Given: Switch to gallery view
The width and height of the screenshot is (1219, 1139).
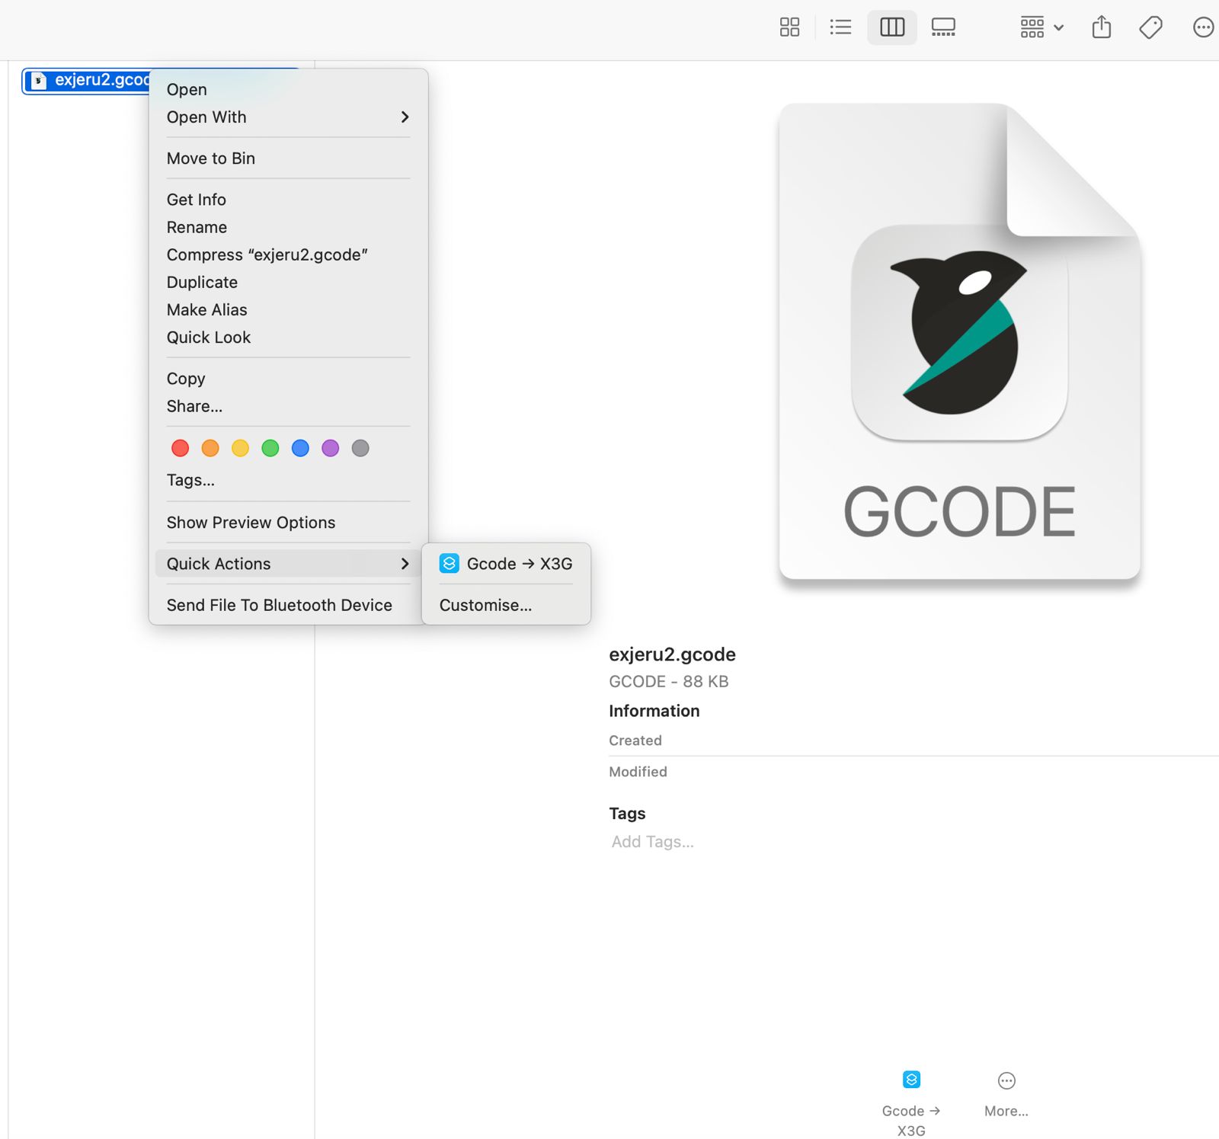Looking at the screenshot, I should click(x=942, y=27).
